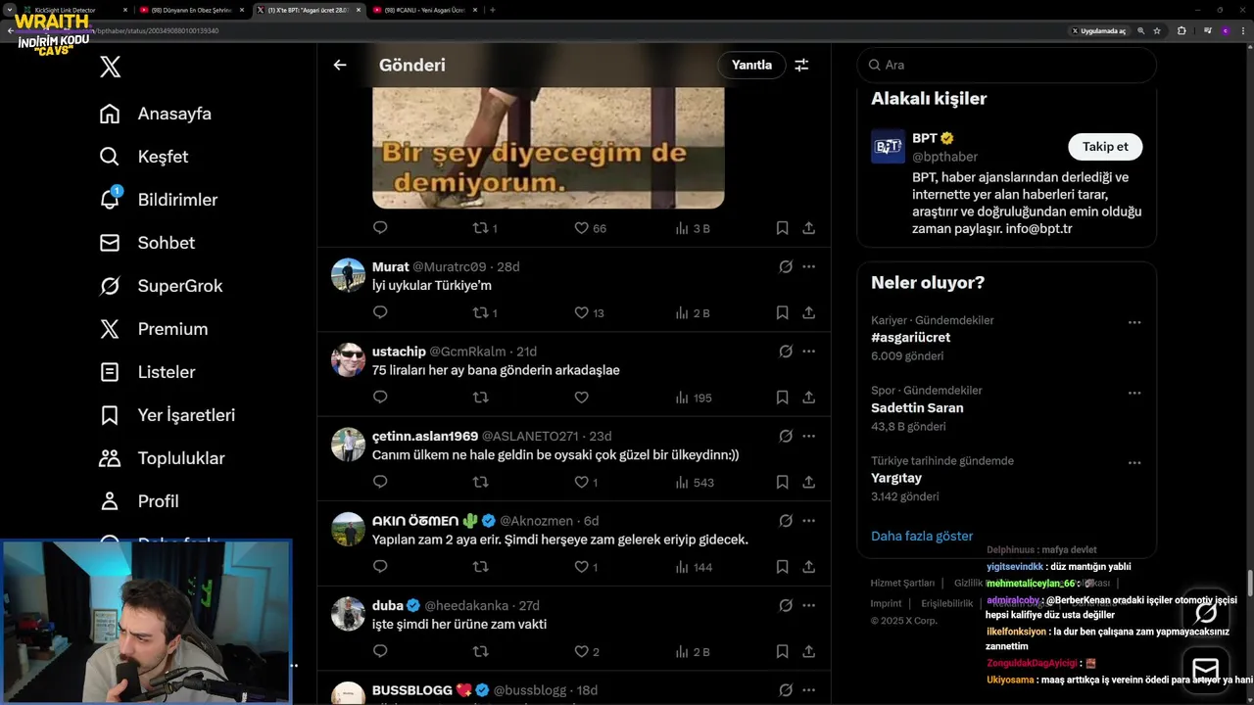Share çetinn.aslan1969's reply
The height and width of the screenshot is (705, 1254).
[x=809, y=483]
